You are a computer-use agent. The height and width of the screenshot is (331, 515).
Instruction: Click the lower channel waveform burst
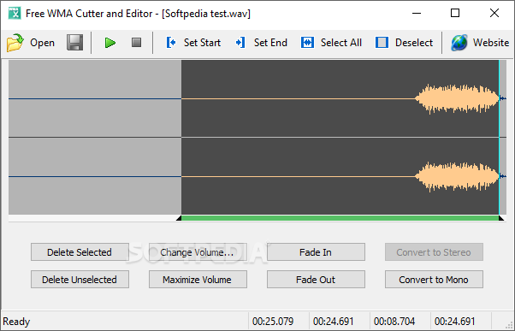coord(457,176)
